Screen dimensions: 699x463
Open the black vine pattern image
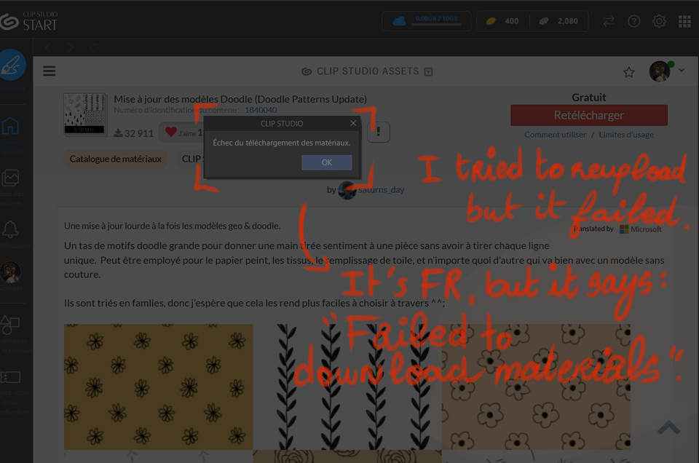click(x=347, y=387)
